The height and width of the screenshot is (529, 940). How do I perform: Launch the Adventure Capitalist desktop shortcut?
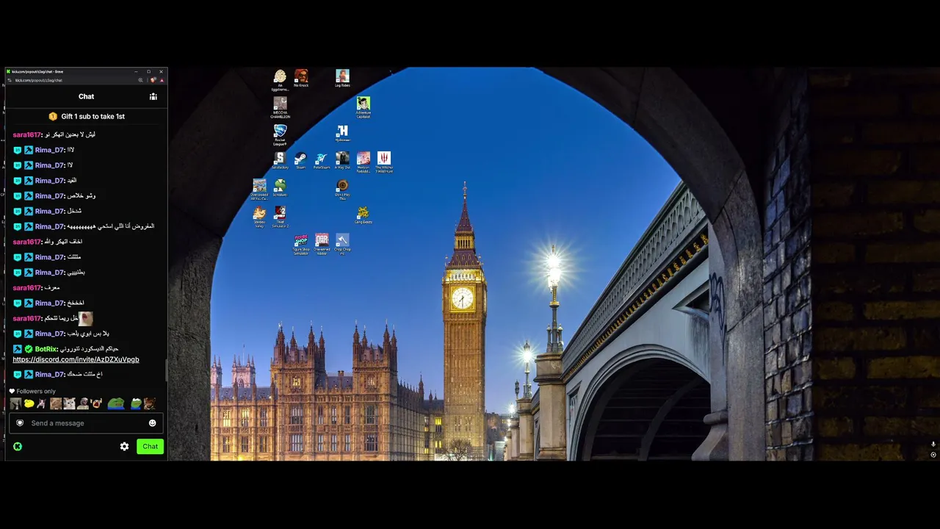click(x=363, y=108)
